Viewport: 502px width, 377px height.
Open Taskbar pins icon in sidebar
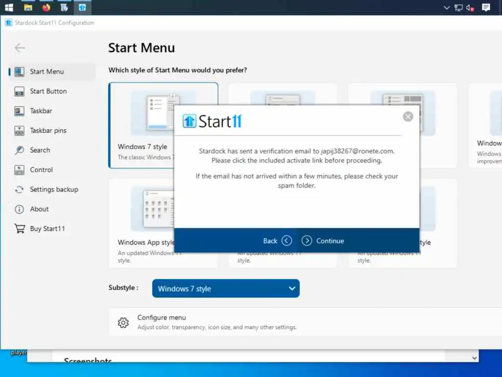point(19,131)
